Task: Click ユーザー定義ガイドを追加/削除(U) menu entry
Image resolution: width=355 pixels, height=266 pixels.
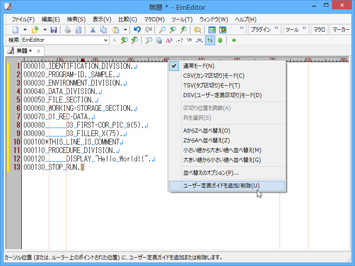Action: tap(227, 186)
